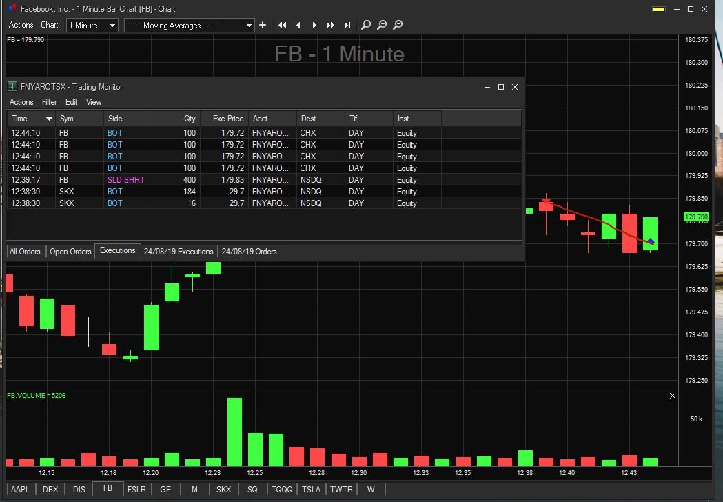Click the yellow indicator in chart title bar
The height and width of the screenshot is (502, 723).
[x=659, y=9]
